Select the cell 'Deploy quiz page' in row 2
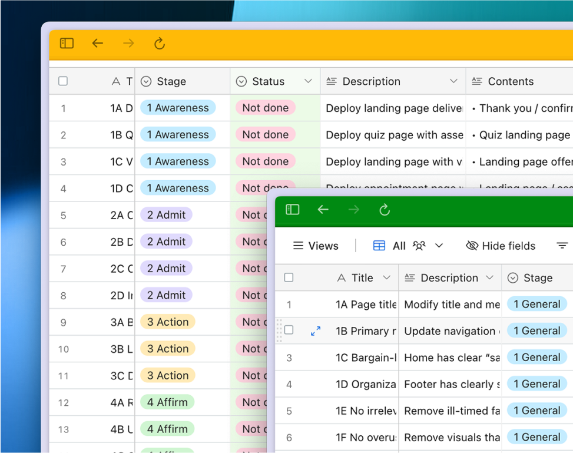 (393, 135)
